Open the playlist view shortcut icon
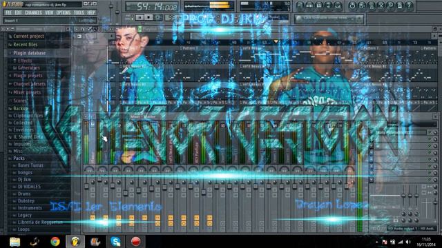Viewport: 442px width, 248px height. tap(300, 6)
